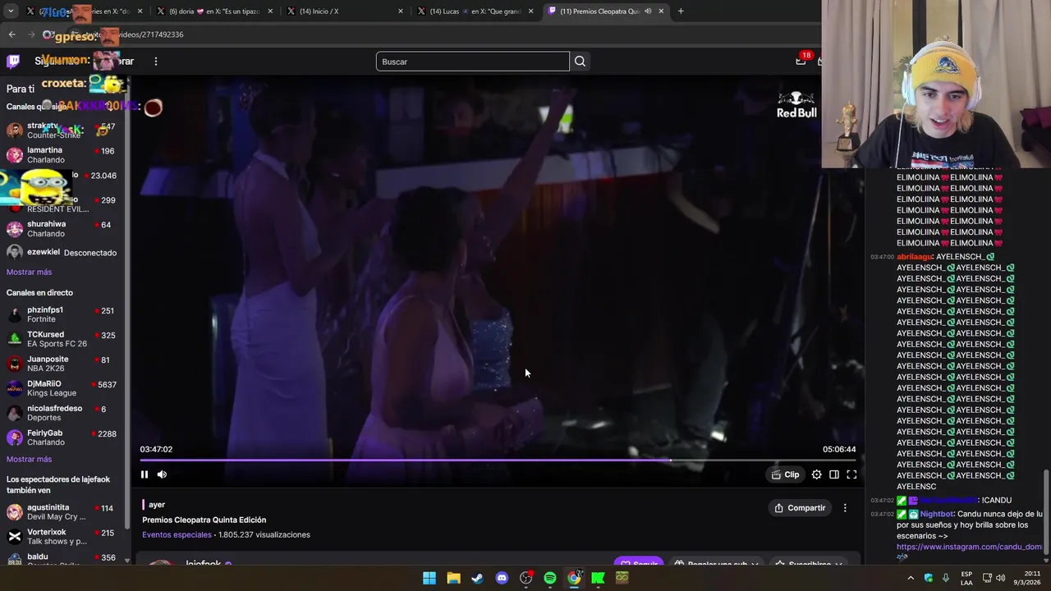Open a new browser tab
Viewport: 1051px width, 591px height.
pyautogui.click(x=681, y=11)
